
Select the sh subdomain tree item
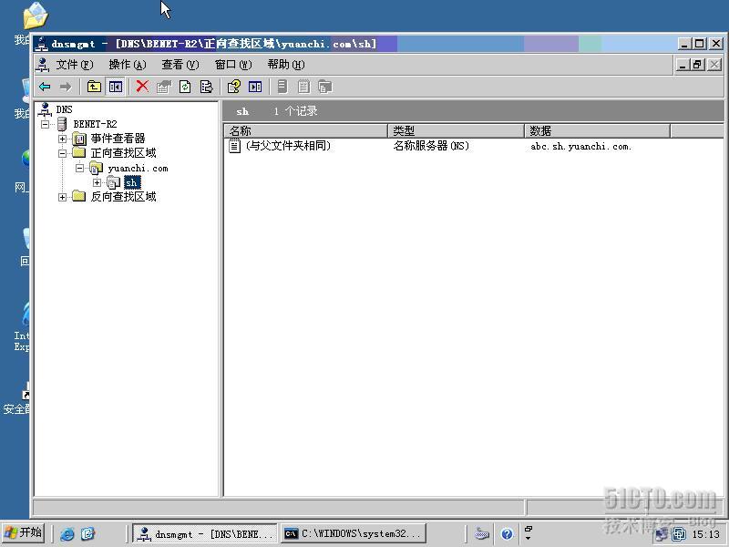pyautogui.click(x=132, y=182)
